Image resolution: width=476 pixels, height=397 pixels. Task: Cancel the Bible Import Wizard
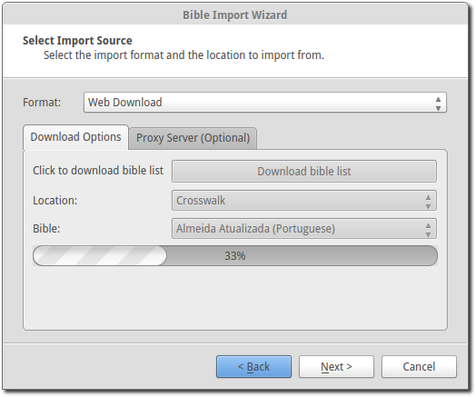[419, 367]
